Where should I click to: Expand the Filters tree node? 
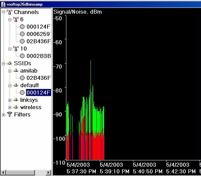tap(4, 114)
